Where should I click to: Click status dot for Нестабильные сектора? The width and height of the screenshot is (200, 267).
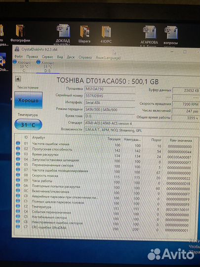18,216
